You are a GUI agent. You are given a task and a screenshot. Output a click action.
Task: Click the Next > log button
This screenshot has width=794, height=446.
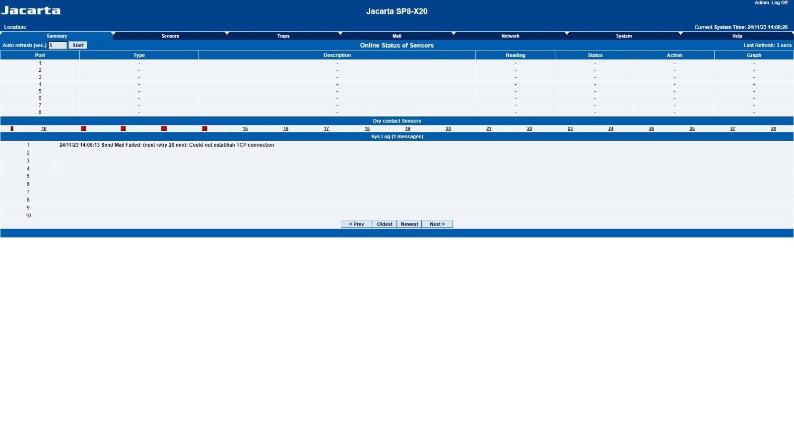437,224
